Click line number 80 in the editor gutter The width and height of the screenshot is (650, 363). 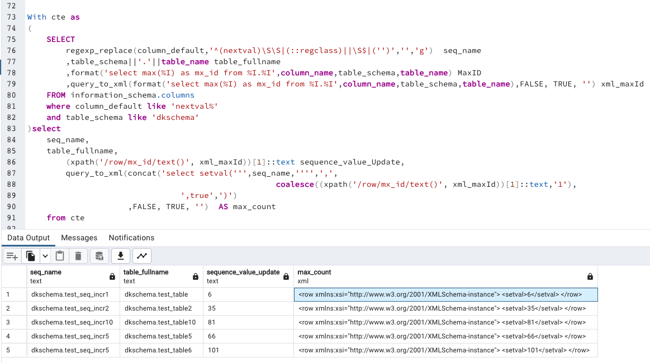tap(11, 95)
